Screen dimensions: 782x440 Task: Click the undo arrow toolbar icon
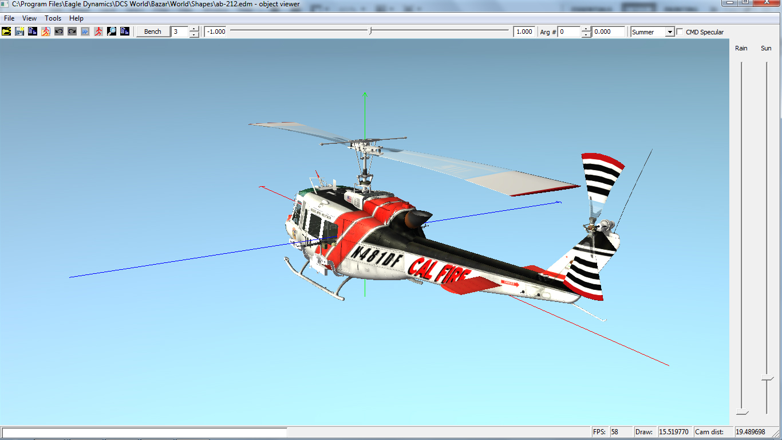(x=59, y=32)
